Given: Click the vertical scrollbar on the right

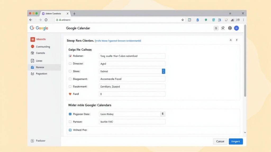Looking at the screenshot, I should (x=245, y=61).
